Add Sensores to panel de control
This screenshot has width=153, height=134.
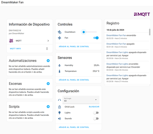coord(74,80)
